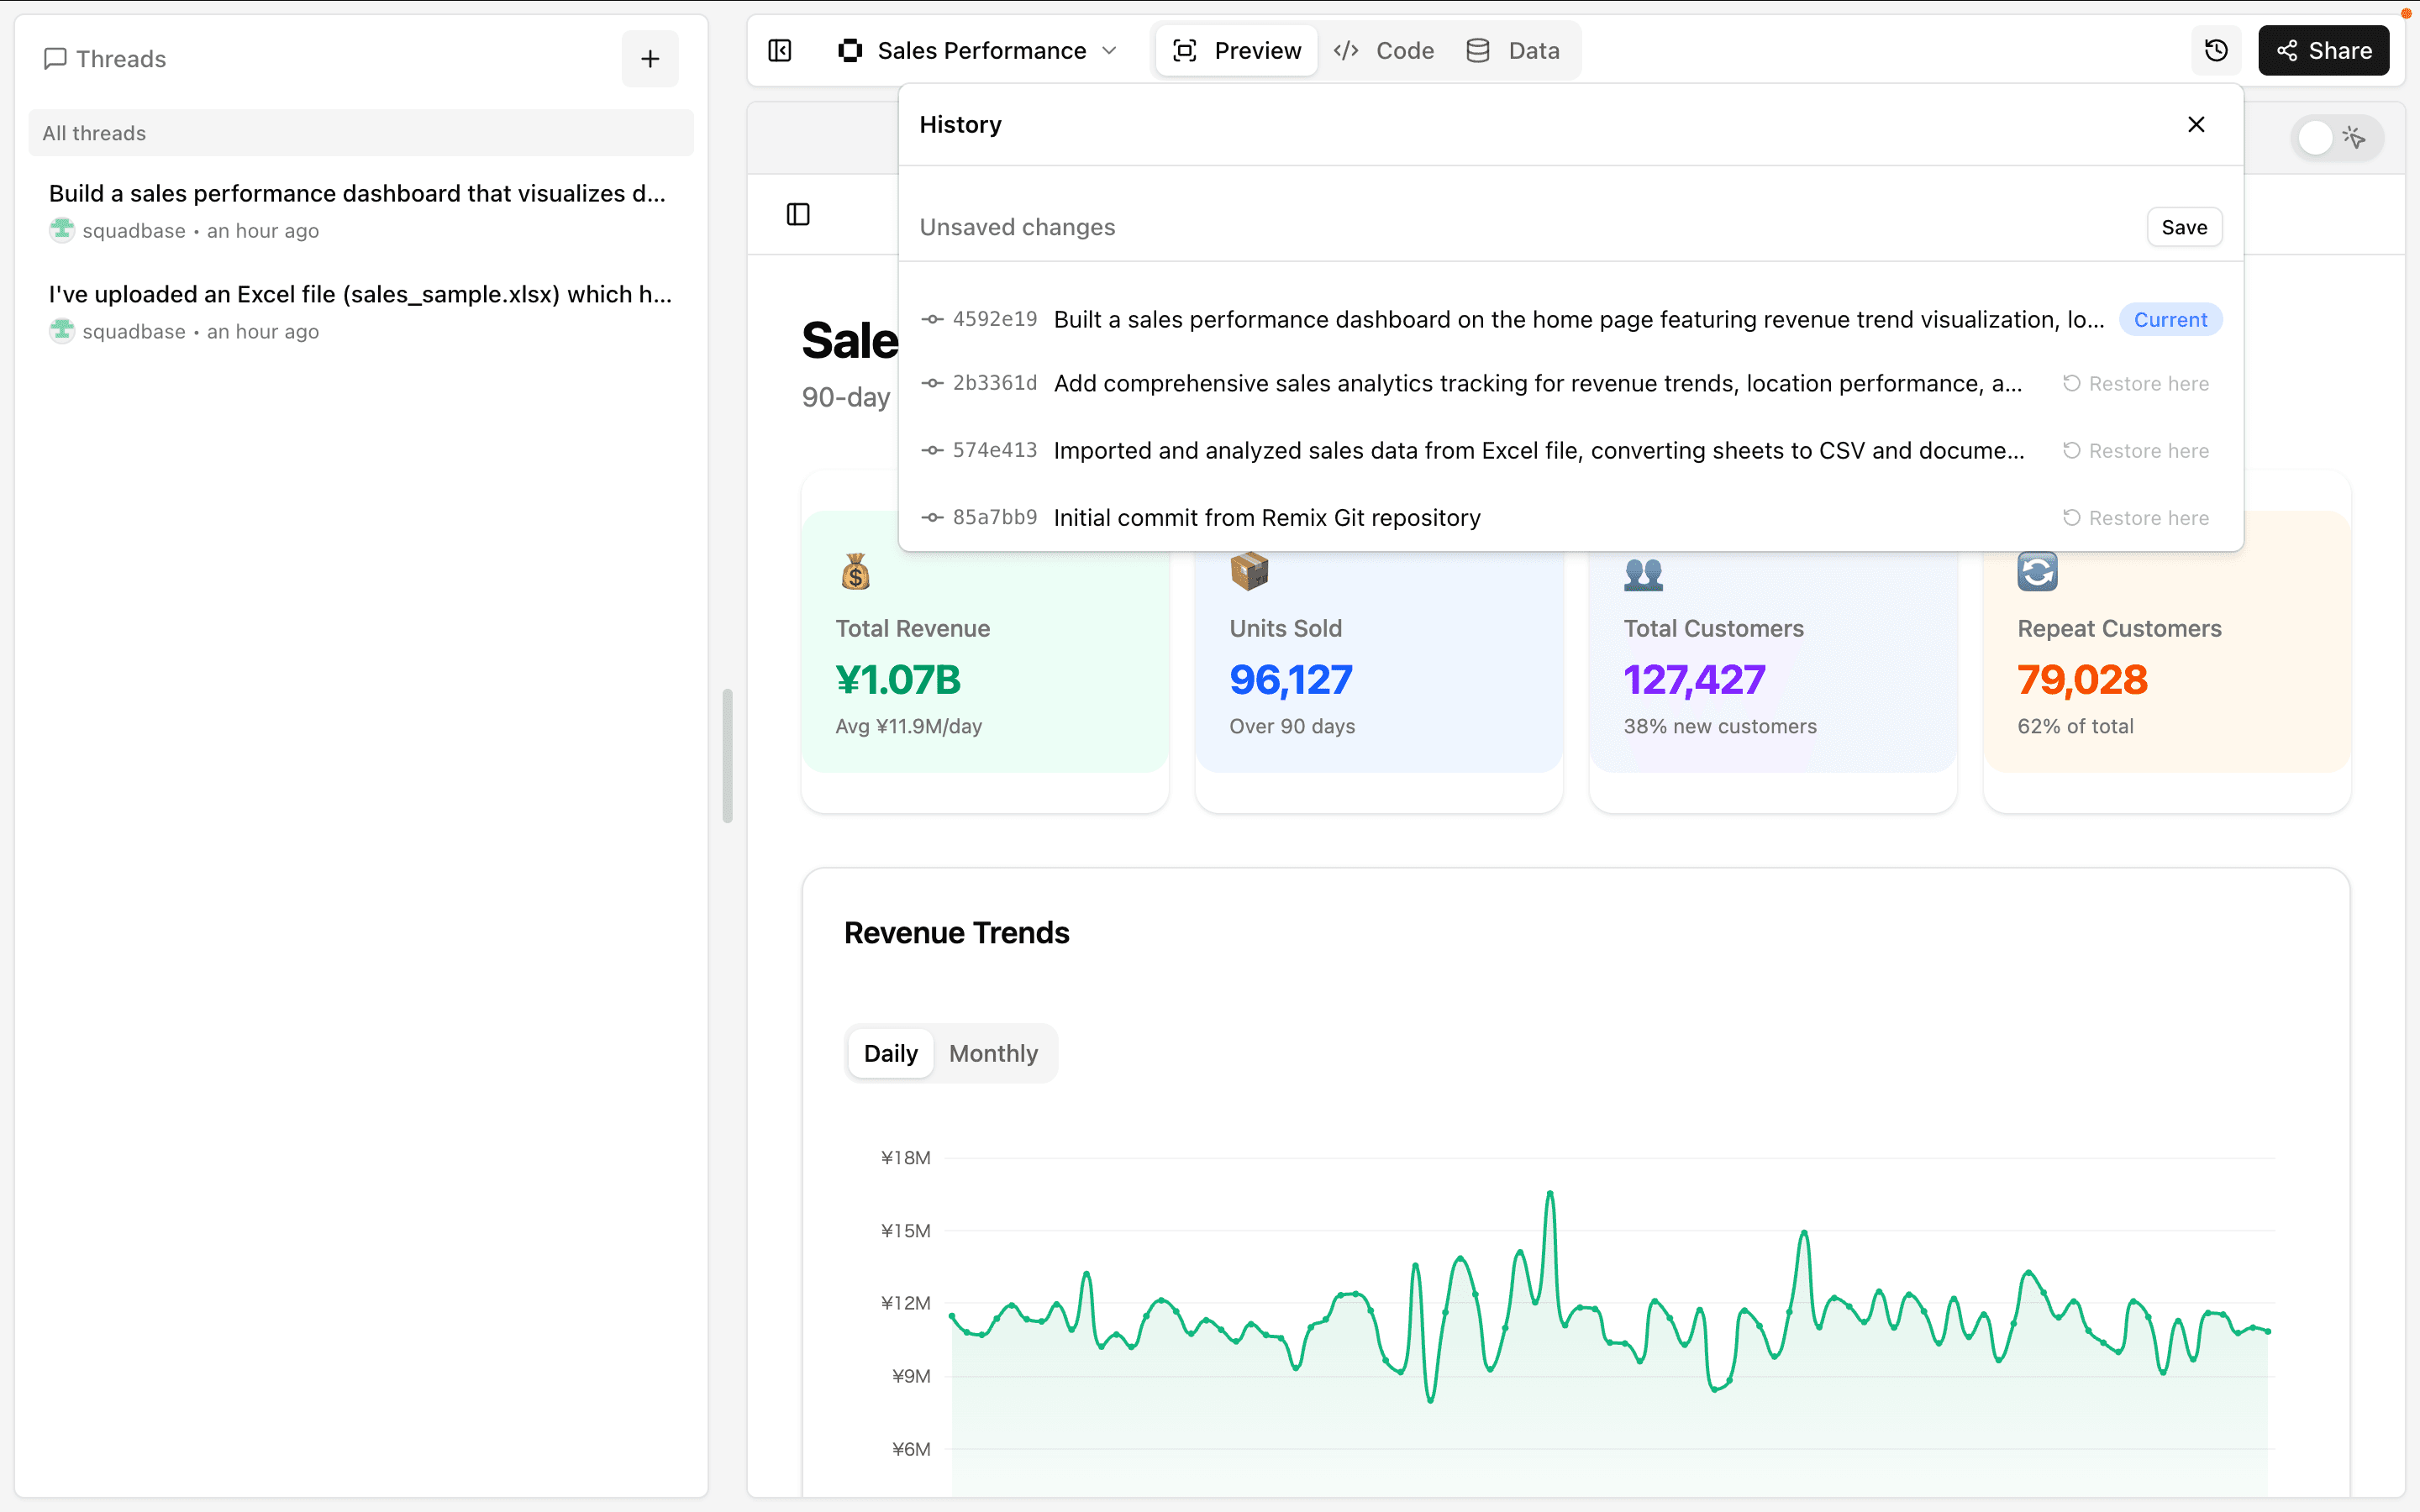Toggle the element selector switch
Screen dimensions: 2420x1512
pyautogui.click(x=2335, y=138)
